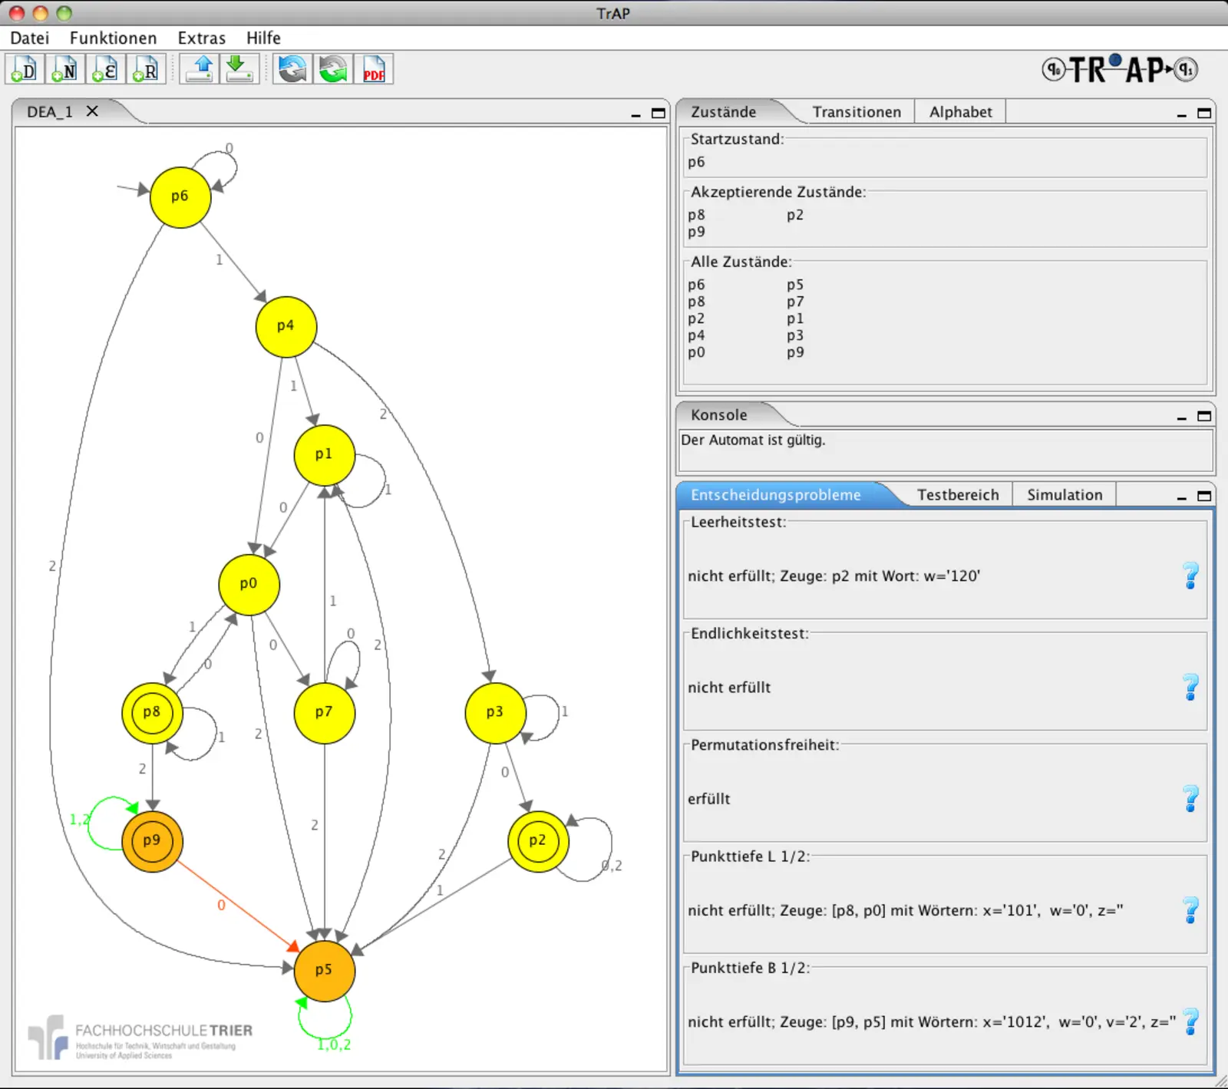The image size is (1228, 1089).
Task: Click the new regular expression R icon
Action: pyautogui.click(x=146, y=70)
